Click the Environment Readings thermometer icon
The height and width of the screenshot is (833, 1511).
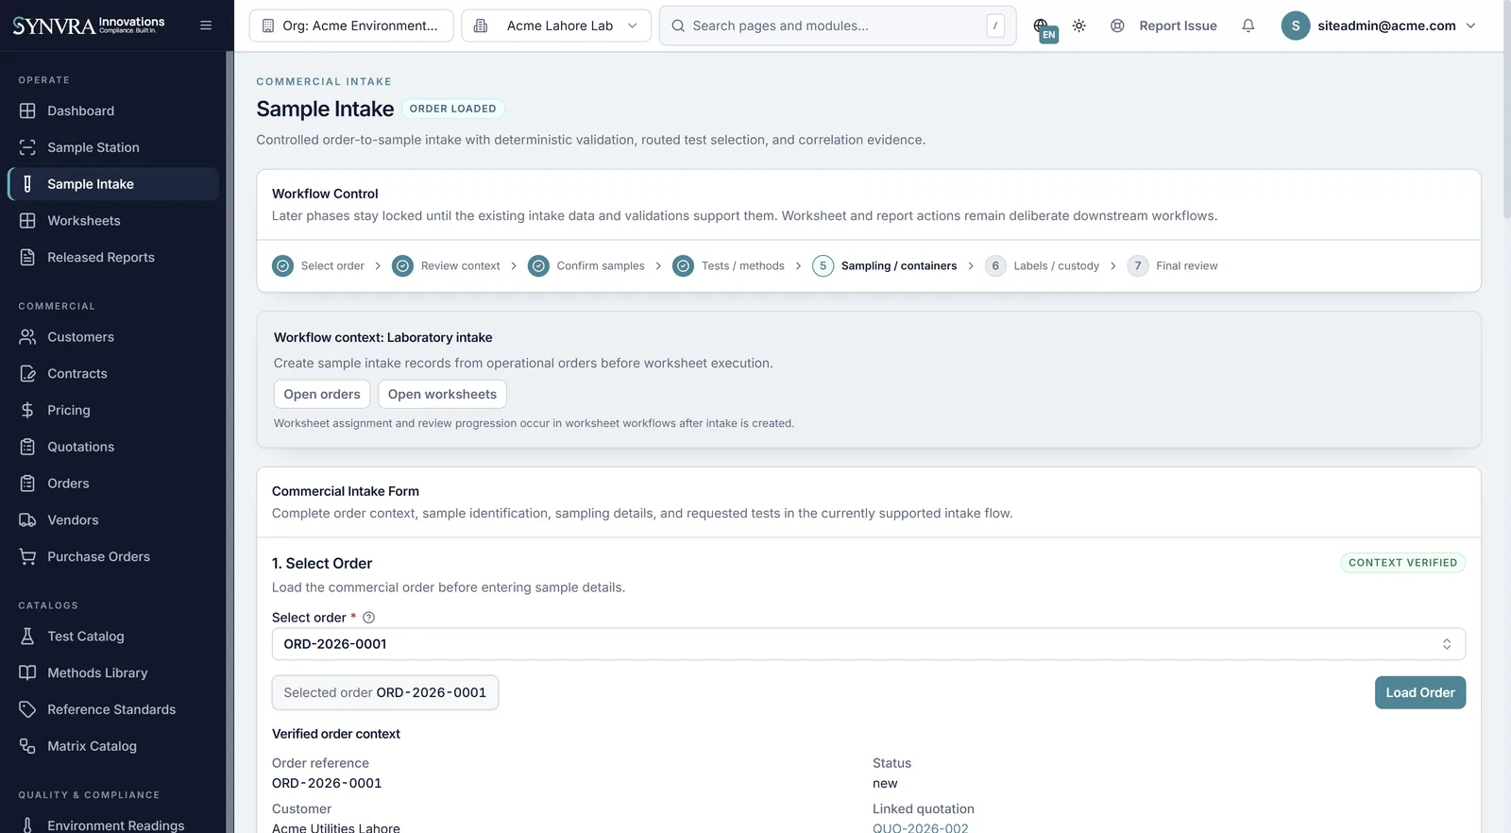point(27,825)
